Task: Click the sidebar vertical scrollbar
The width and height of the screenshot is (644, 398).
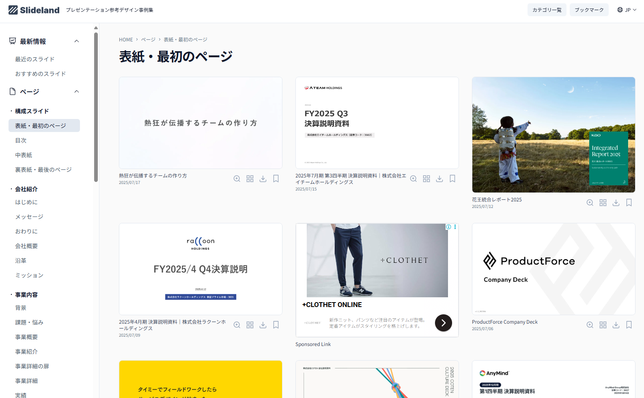Action: [x=96, y=107]
